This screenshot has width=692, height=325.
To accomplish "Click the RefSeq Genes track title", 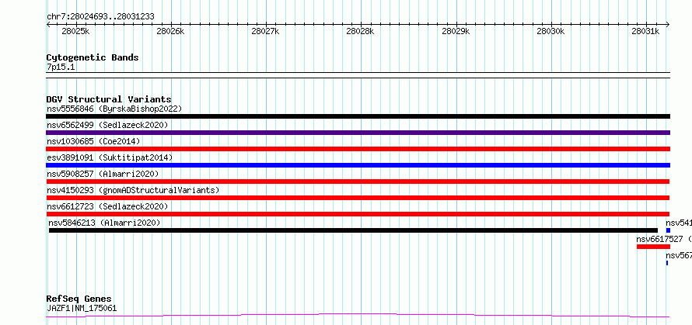I will tap(79, 299).
